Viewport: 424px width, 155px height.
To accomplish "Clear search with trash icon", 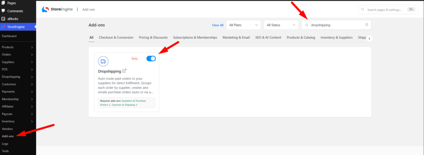I will pyautogui.click(x=367, y=25).
